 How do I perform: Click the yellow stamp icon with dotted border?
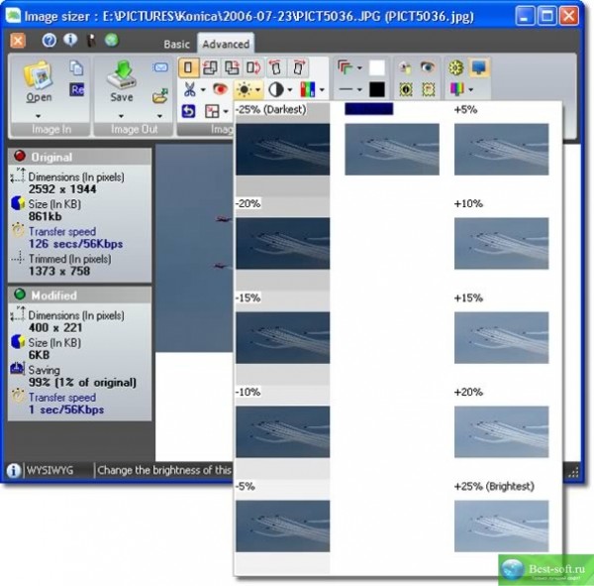tap(428, 89)
